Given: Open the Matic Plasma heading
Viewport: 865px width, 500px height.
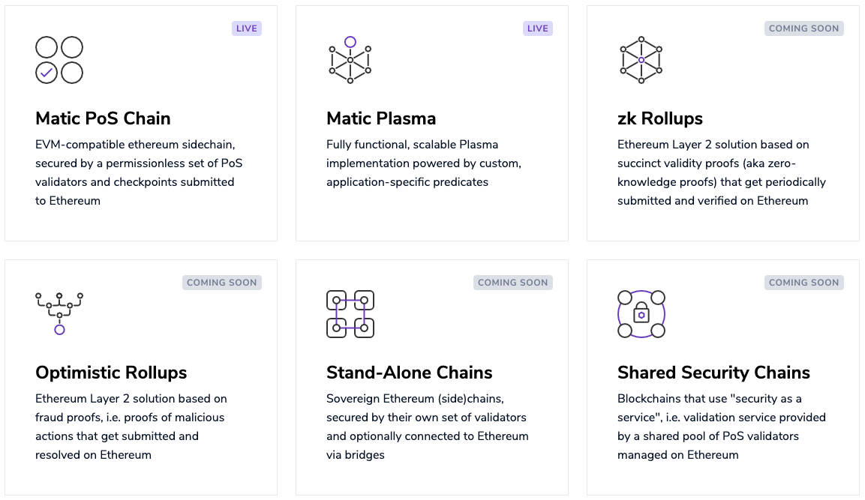Looking at the screenshot, I should (381, 118).
